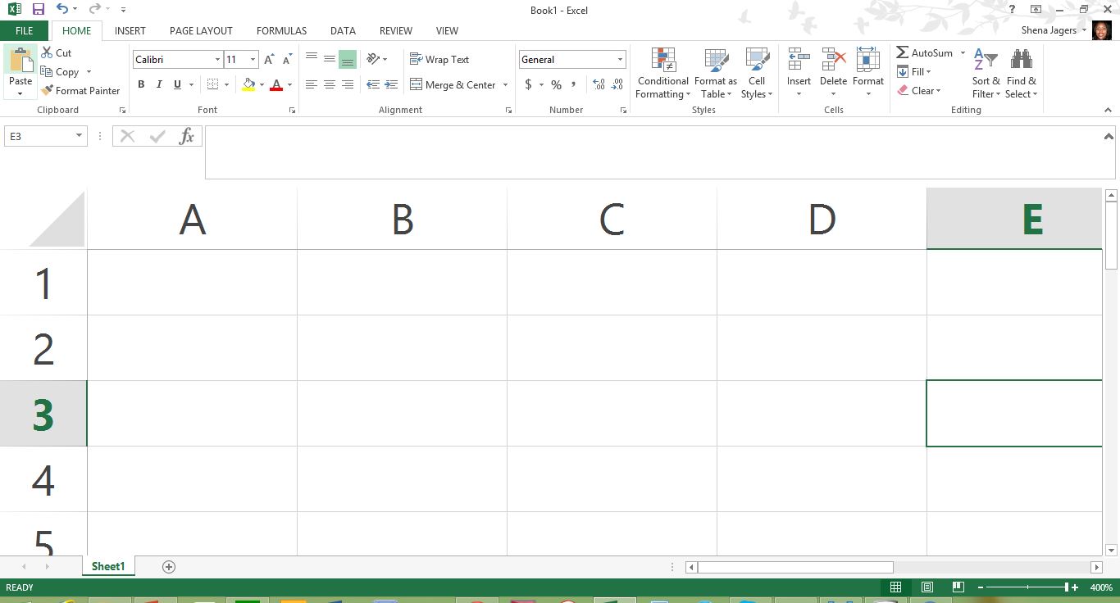Toggle Normal view in the status bar
Viewport: 1120px width, 603px height.
click(896, 587)
